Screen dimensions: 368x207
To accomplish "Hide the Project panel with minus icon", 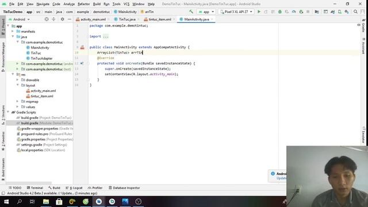I will click(70, 19).
